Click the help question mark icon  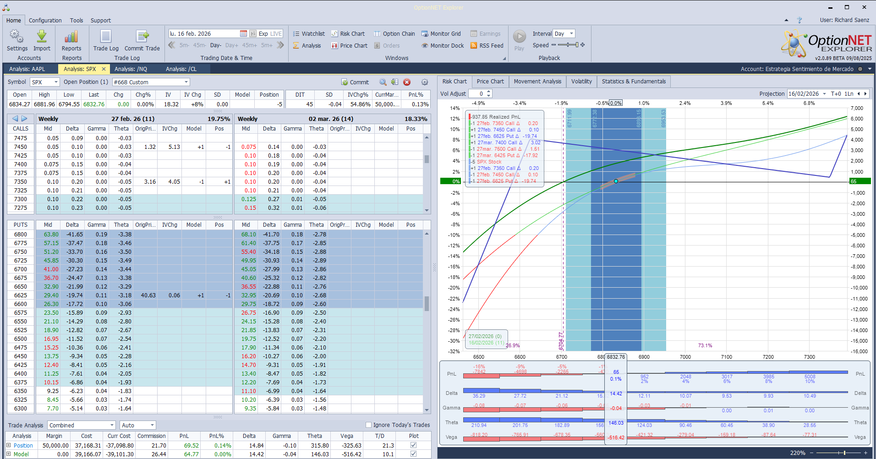[799, 20]
